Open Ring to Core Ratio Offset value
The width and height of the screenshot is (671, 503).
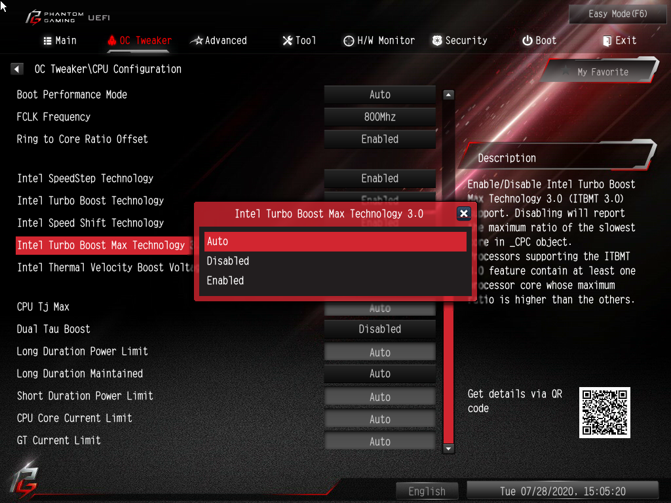tap(379, 139)
